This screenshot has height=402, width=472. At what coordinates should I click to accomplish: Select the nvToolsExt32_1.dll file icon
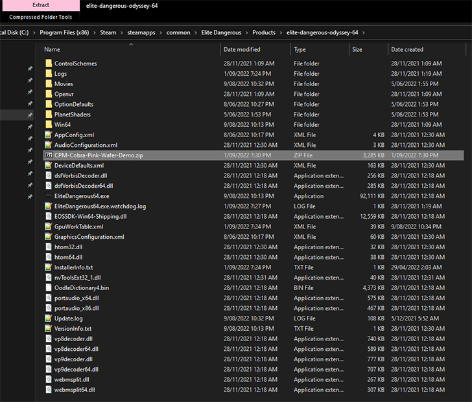click(49, 278)
